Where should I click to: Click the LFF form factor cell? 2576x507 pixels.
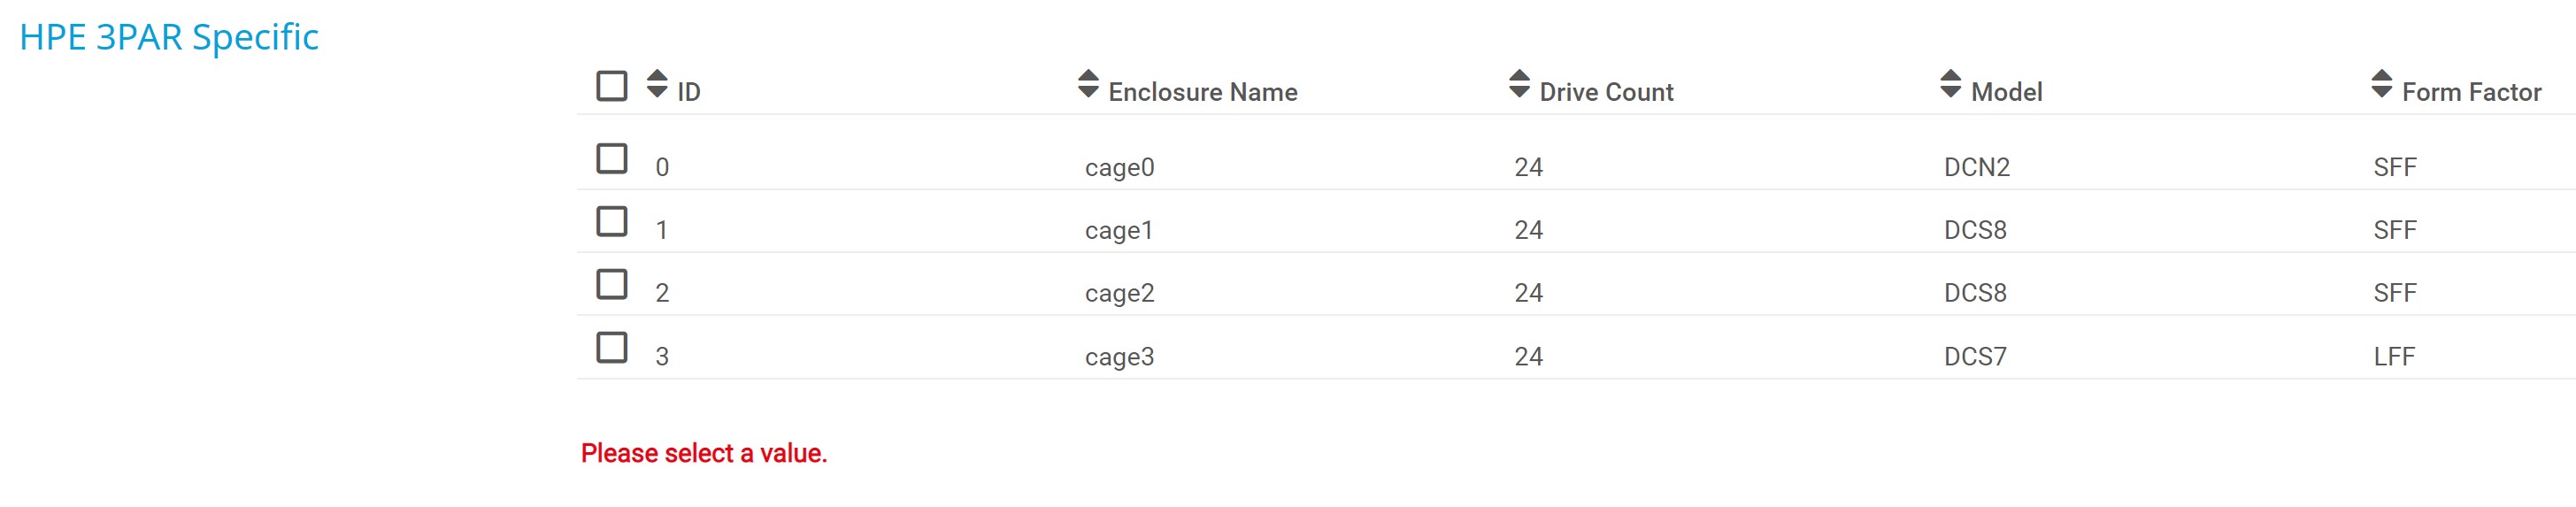pos(2394,357)
